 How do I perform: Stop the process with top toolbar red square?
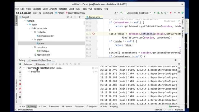(x=171, y=13)
